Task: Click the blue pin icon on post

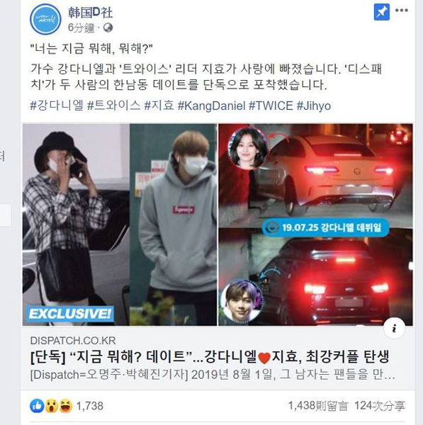Action: pyautogui.click(x=382, y=12)
